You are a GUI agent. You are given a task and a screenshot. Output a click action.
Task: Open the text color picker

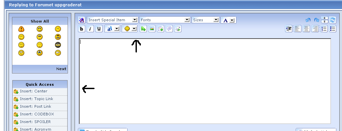tap(228, 20)
